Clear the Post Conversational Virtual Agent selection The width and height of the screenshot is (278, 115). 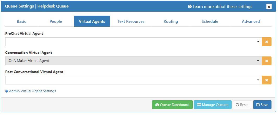click(x=267, y=80)
